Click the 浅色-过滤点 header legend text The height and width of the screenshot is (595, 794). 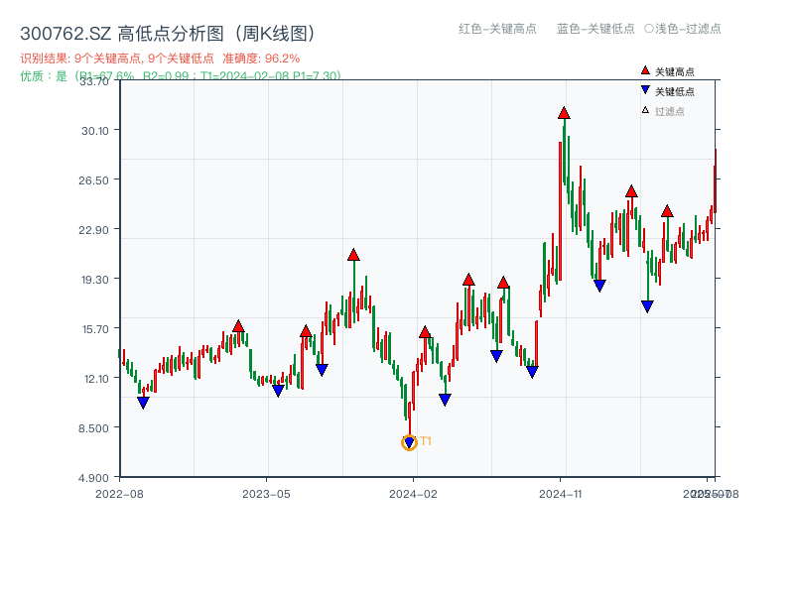(x=683, y=29)
